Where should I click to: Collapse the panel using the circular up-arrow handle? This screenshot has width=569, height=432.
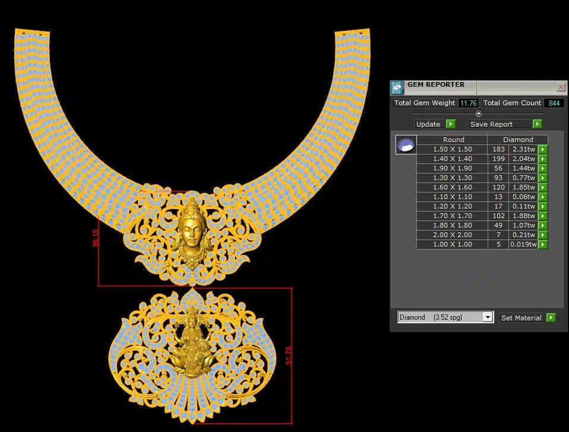[x=479, y=113]
